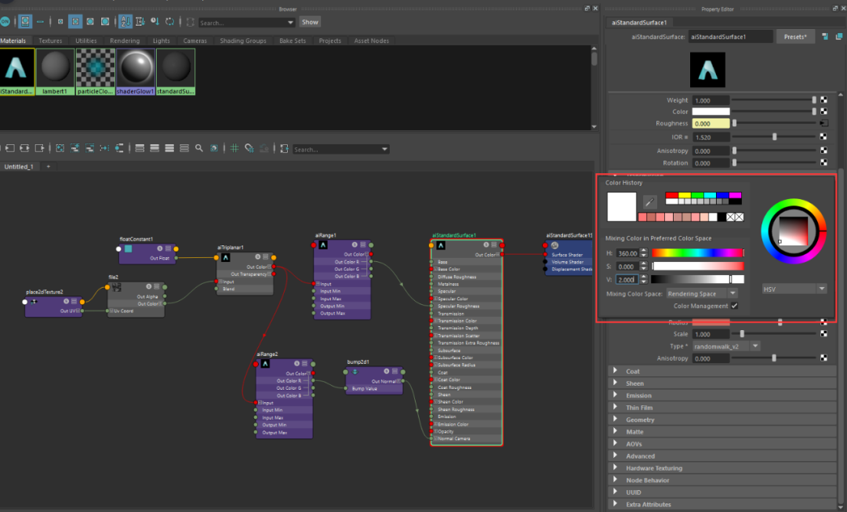Image resolution: width=847 pixels, height=512 pixels.
Task: Click the Show button in the Browser
Action: (x=310, y=22)
